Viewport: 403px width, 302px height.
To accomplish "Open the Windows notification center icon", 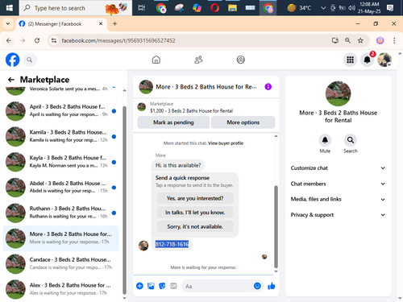I will pyautogui.click(x=390, y=8).
